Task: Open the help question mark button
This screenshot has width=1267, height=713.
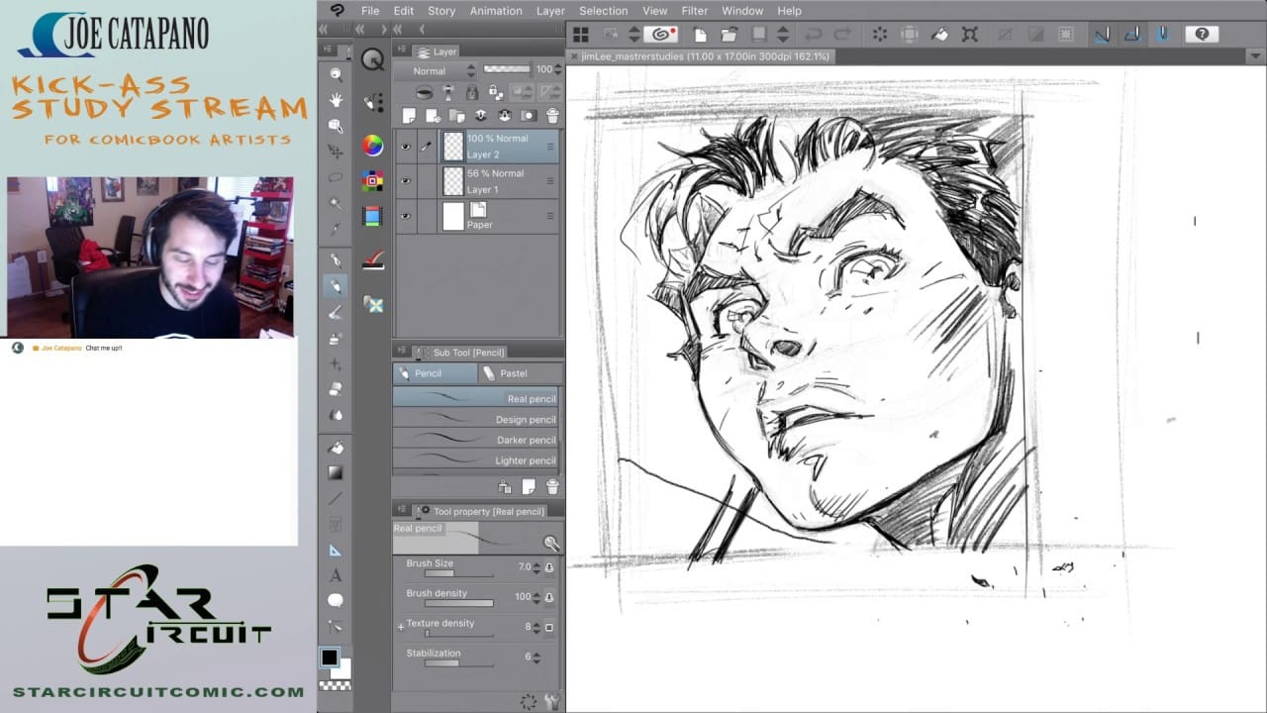Action: coord(1202,35)
